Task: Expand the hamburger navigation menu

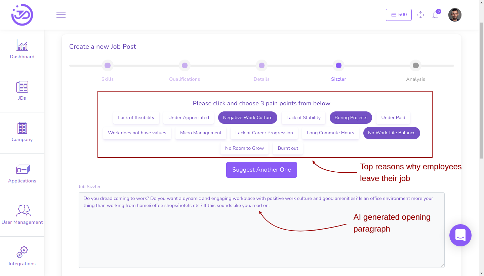Action: pos(61,14)
